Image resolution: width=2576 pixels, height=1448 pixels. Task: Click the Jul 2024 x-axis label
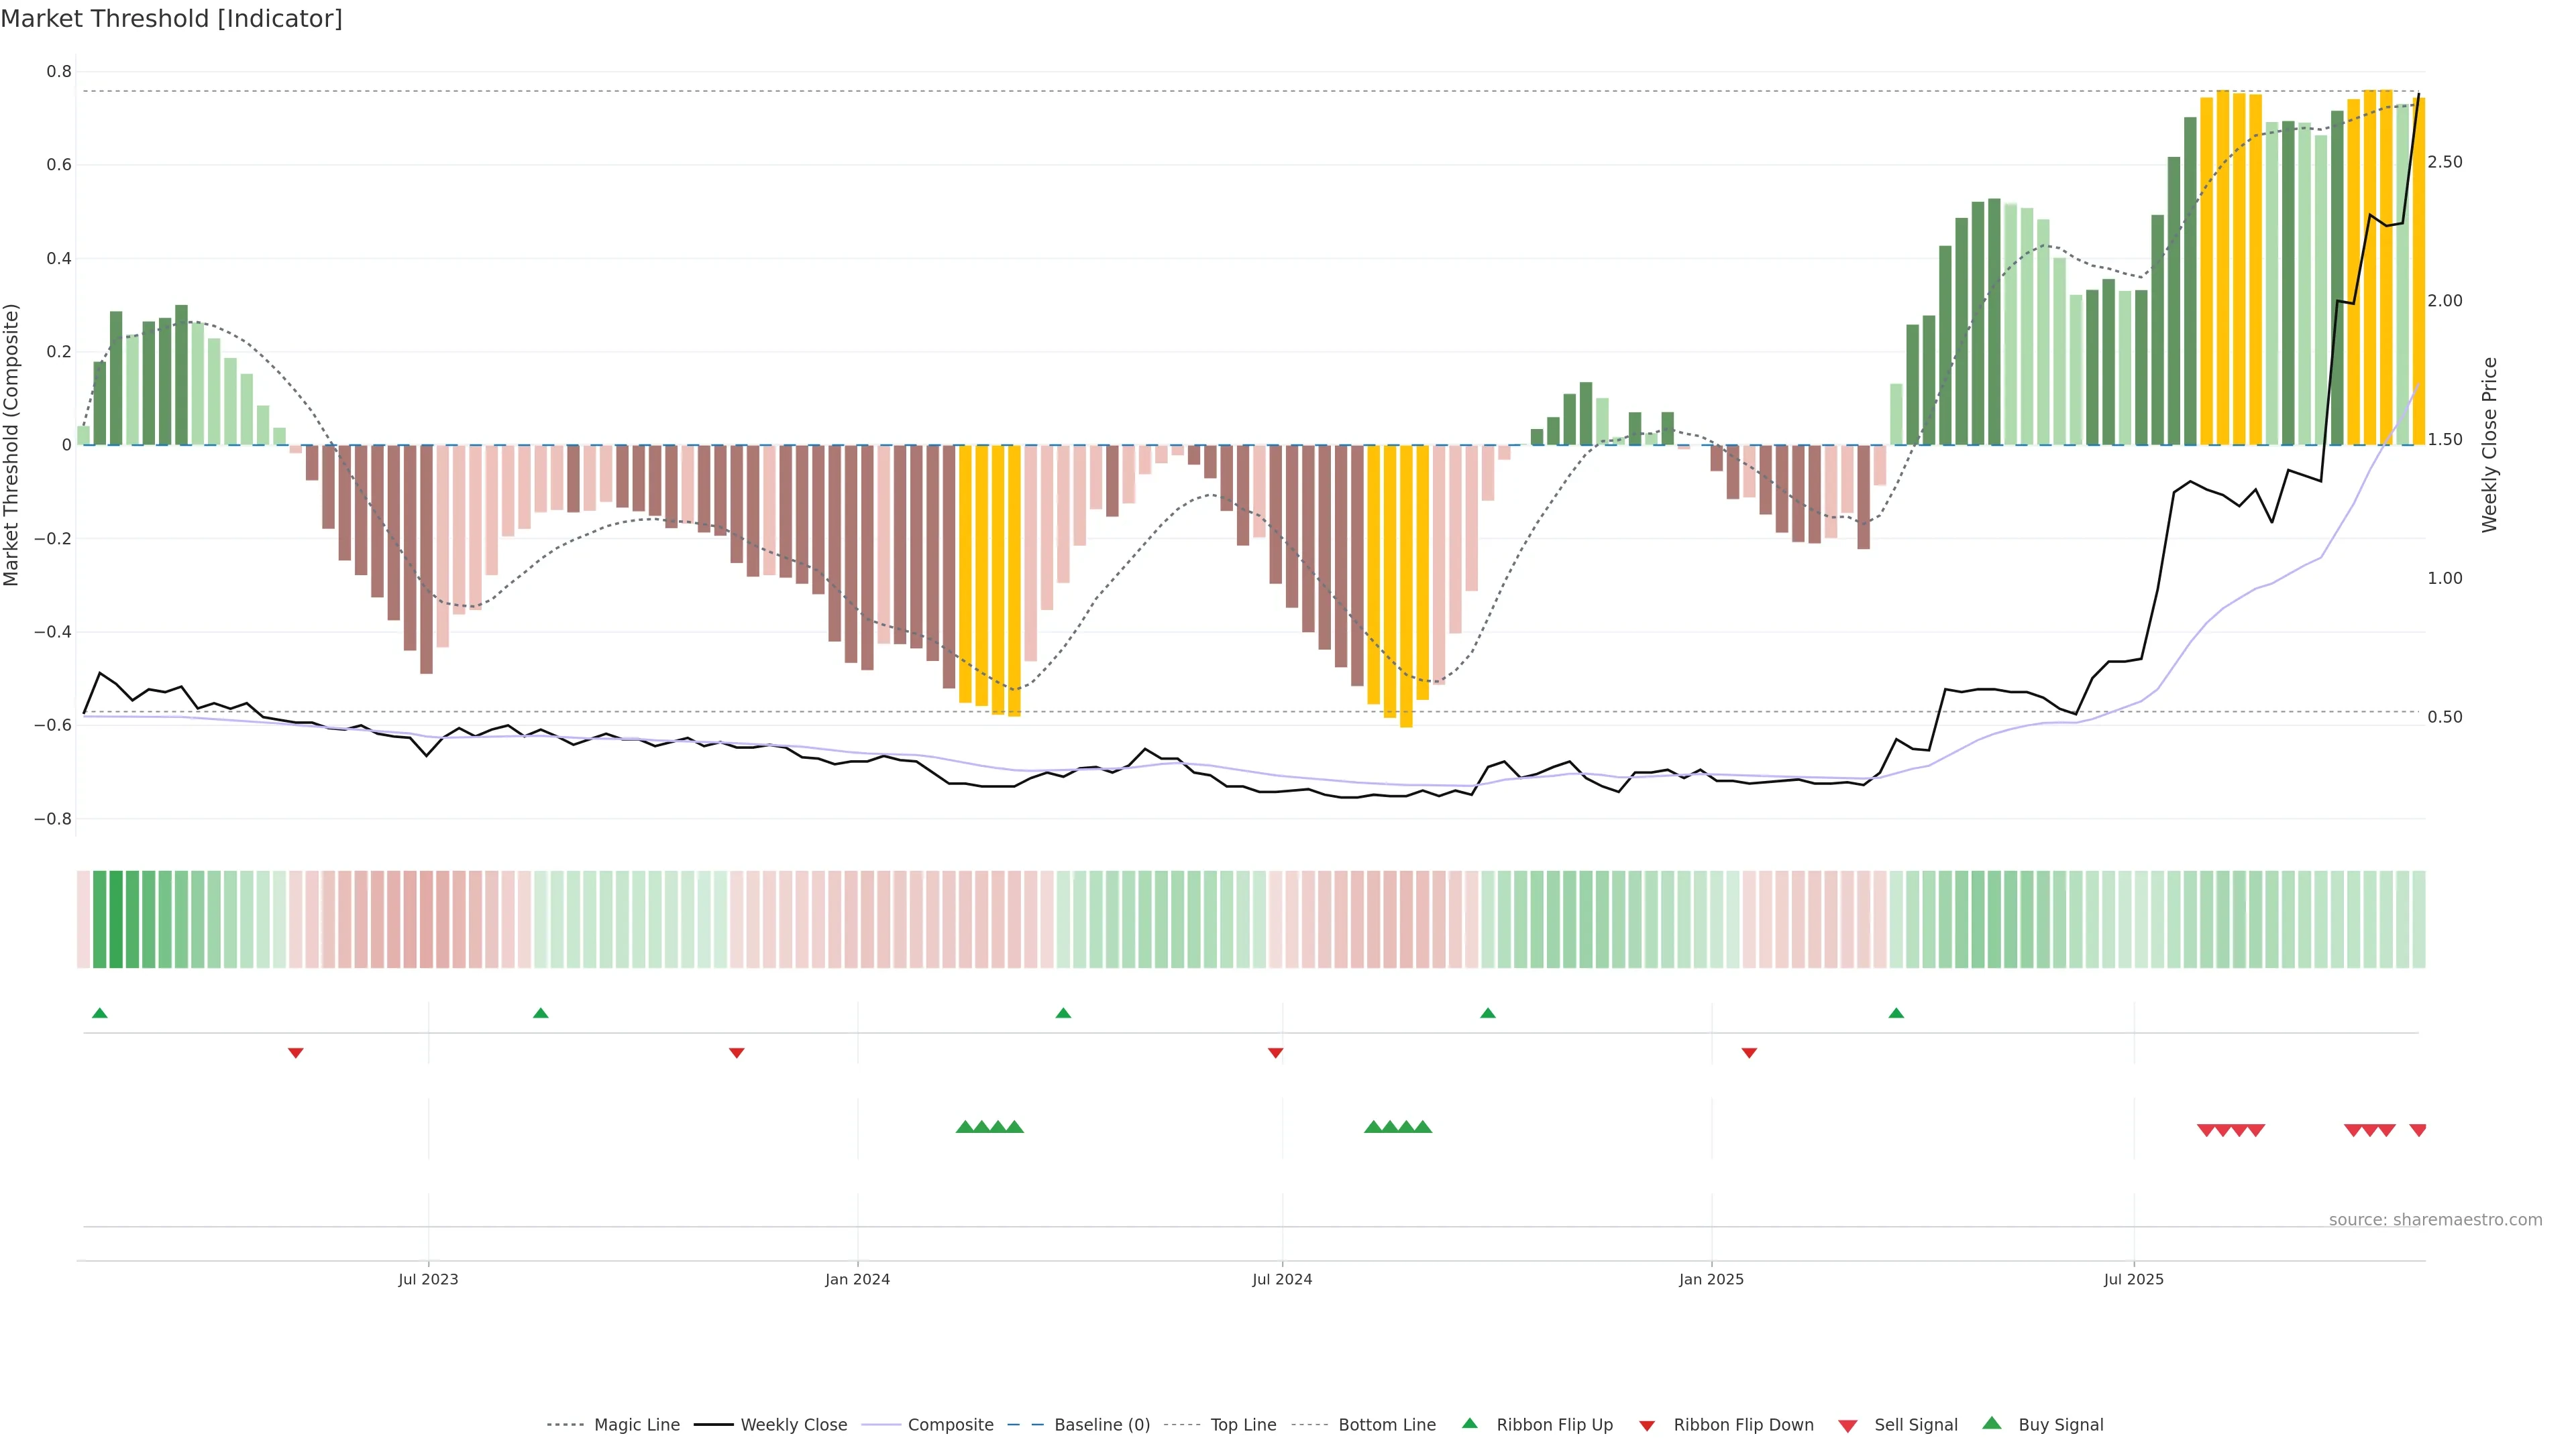tap(1282, 1279)
